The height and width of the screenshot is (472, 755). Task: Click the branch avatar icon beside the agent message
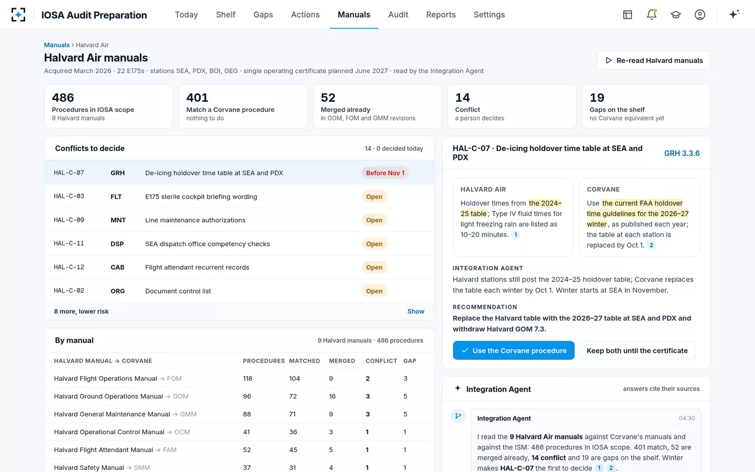tap(458, 416)
